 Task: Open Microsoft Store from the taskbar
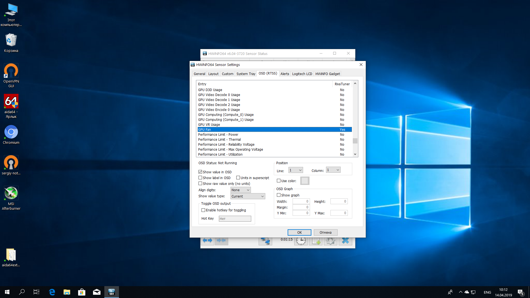click(x=82, y=292)
